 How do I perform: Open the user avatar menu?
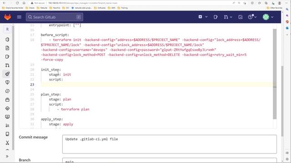(x=266, y=17)
